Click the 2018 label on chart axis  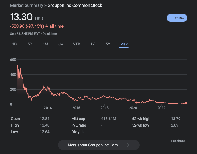(104, 108)
